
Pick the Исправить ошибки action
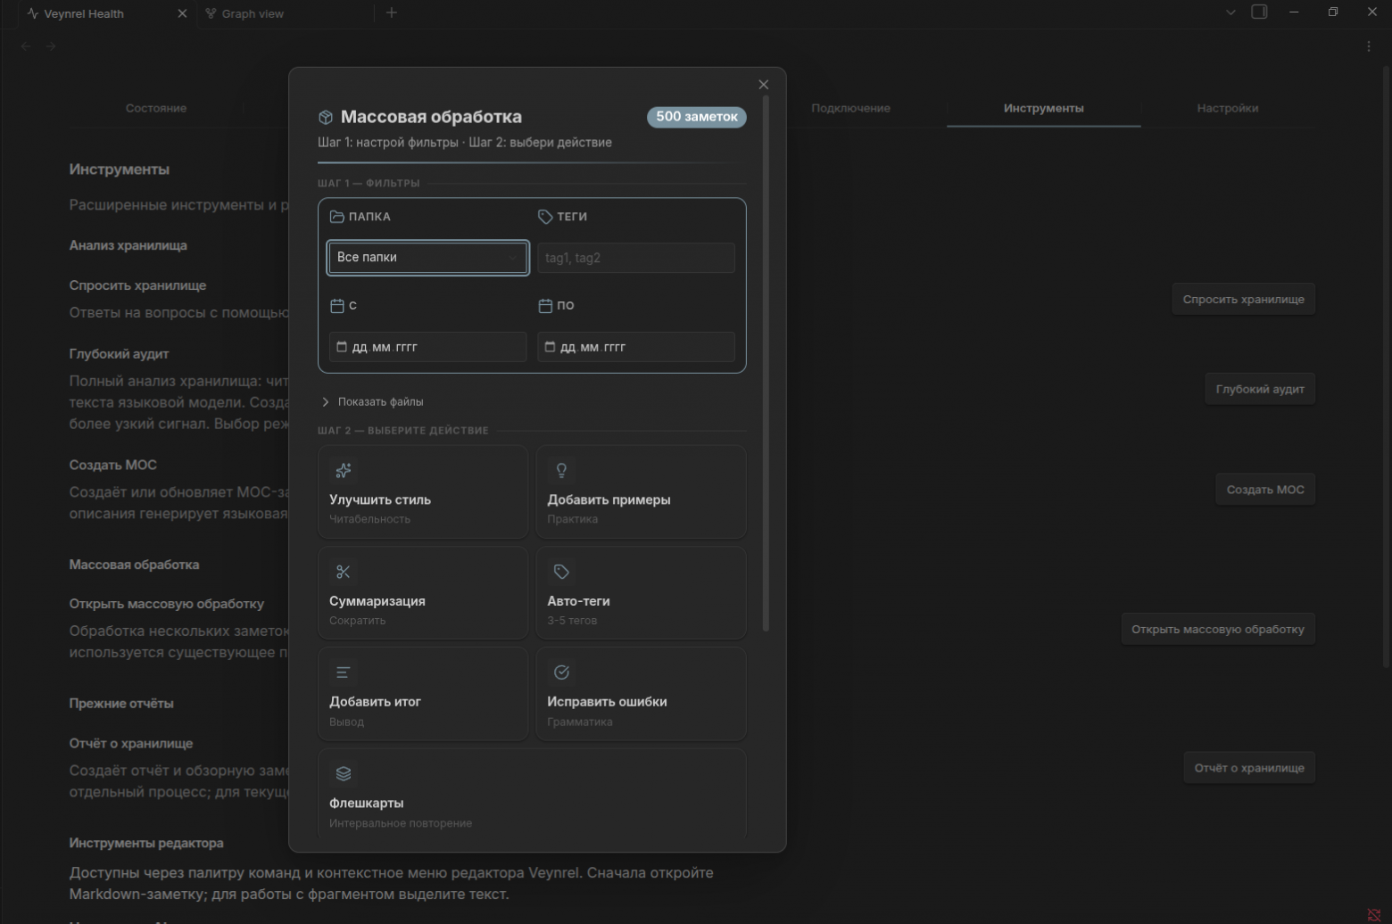[641, 694]
